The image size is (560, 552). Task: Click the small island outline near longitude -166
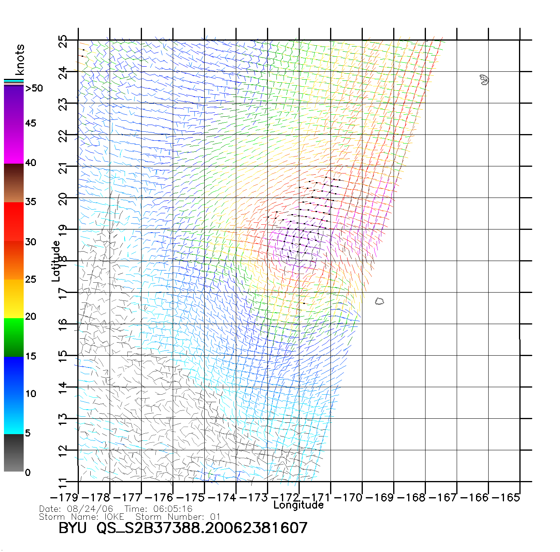coord(484,80)
